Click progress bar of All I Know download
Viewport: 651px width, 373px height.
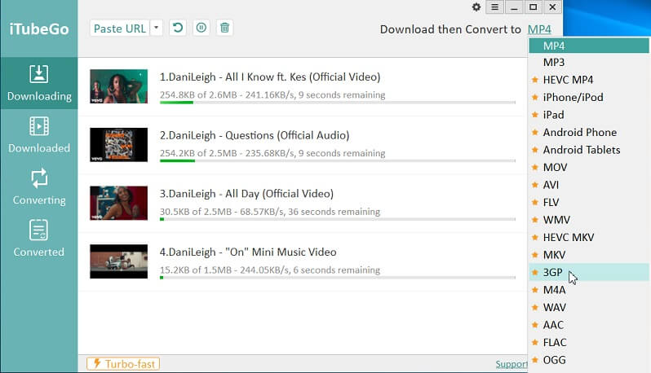338,103
